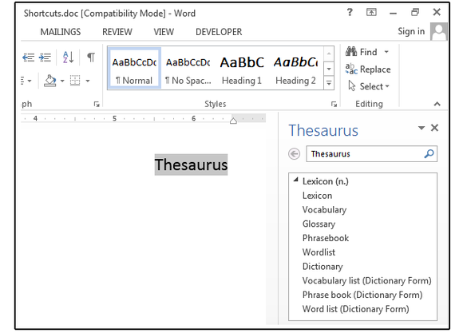The width and height of the screenshot is (463, 333).
Task: Open the DEVELOPER tab
Action: click(x=219, y=32)
